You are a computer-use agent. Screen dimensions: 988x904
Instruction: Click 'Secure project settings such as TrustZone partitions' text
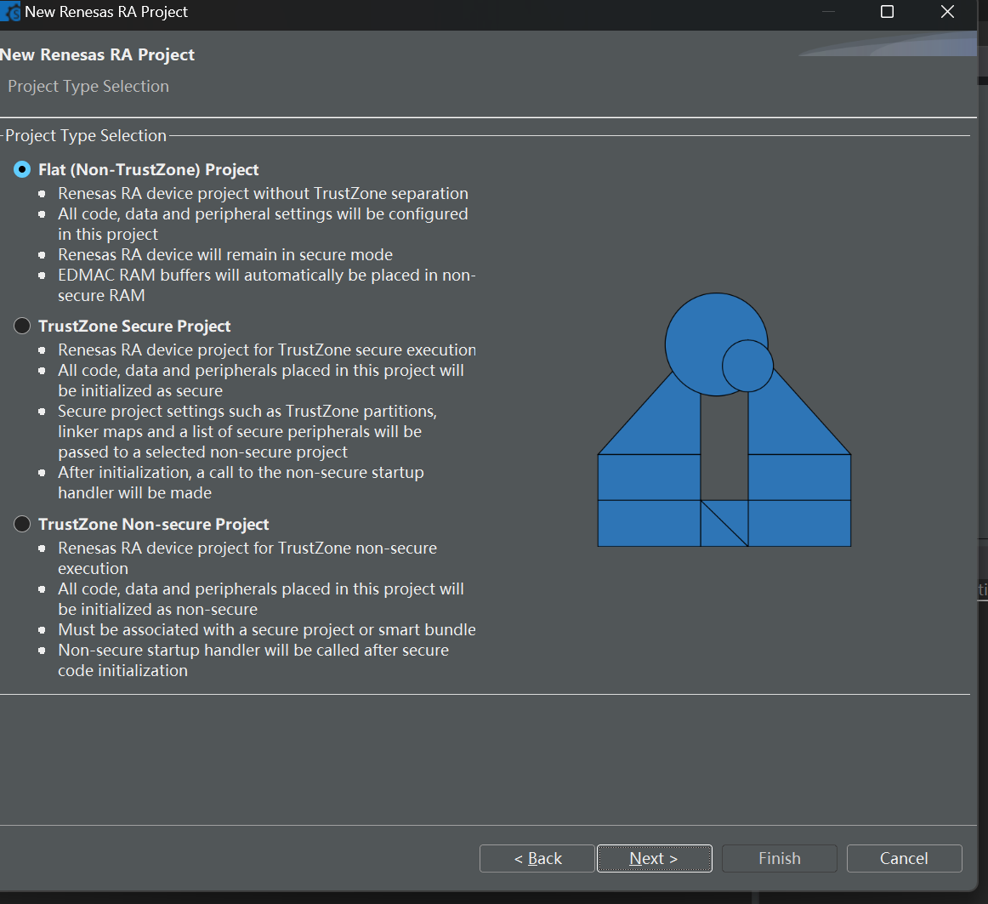pos(247,411)
